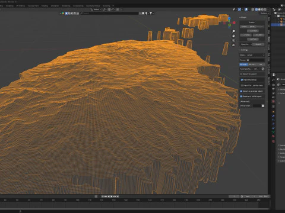Toggle the Import for export checkbox
Screen dimensions: 285x213
point(241,74)
